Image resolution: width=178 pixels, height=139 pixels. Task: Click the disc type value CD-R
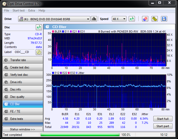38,34
